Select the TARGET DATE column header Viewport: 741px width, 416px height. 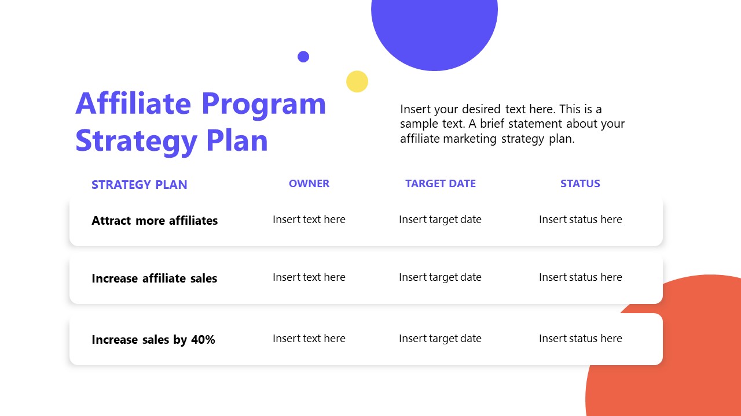click(x=441, y=184)
